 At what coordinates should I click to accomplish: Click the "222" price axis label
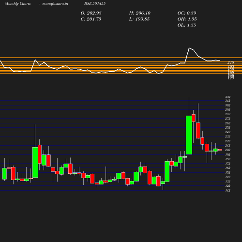(227, 141)
